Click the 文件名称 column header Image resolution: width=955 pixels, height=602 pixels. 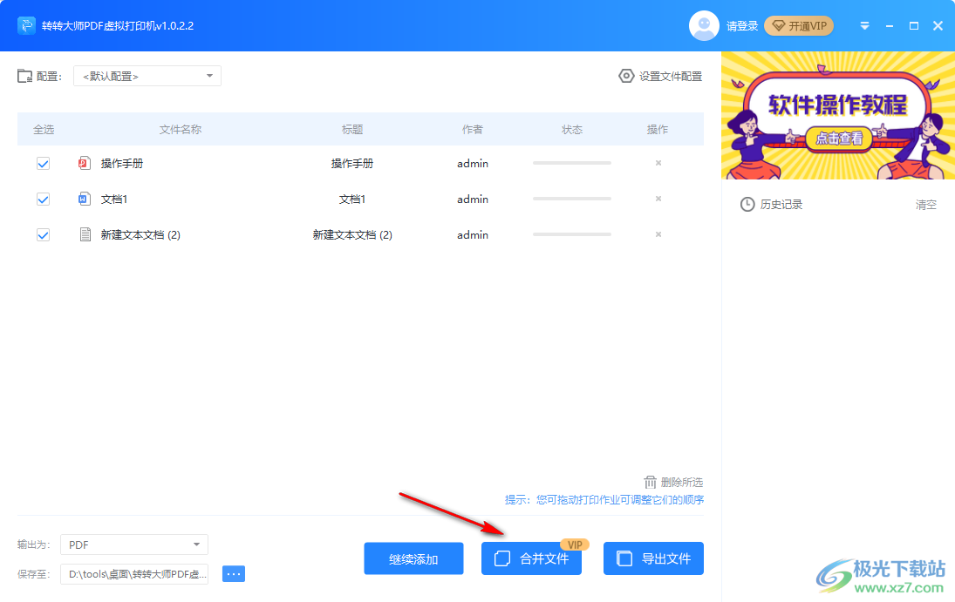[181, 130]
